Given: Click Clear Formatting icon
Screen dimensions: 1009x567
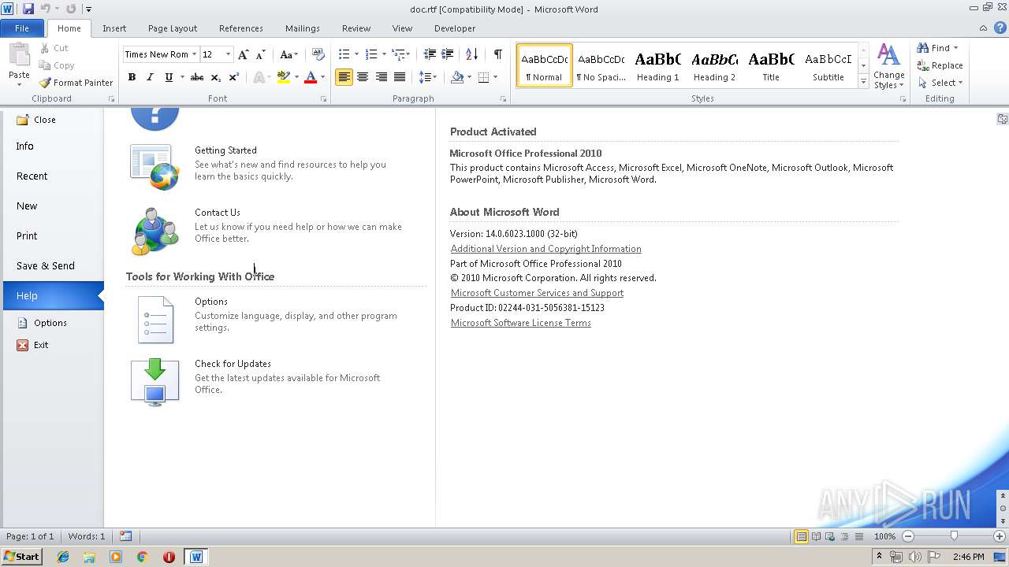Looking at the screenshot, I should (x=318, y=54).
